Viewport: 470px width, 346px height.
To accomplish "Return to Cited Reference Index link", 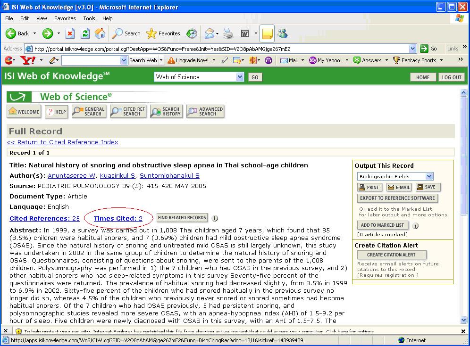I will click(62, 142).
